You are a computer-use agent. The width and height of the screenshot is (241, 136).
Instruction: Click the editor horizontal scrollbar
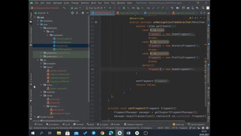click(x=143, y=121)
